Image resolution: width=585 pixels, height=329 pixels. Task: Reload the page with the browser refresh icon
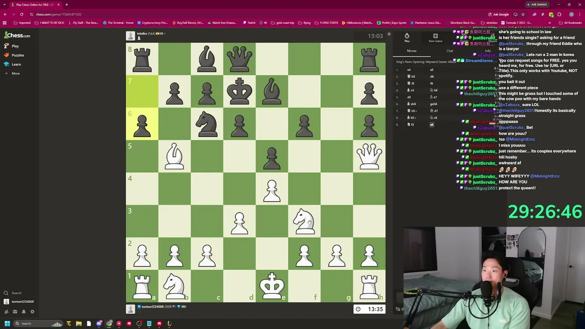click(21, 14)
